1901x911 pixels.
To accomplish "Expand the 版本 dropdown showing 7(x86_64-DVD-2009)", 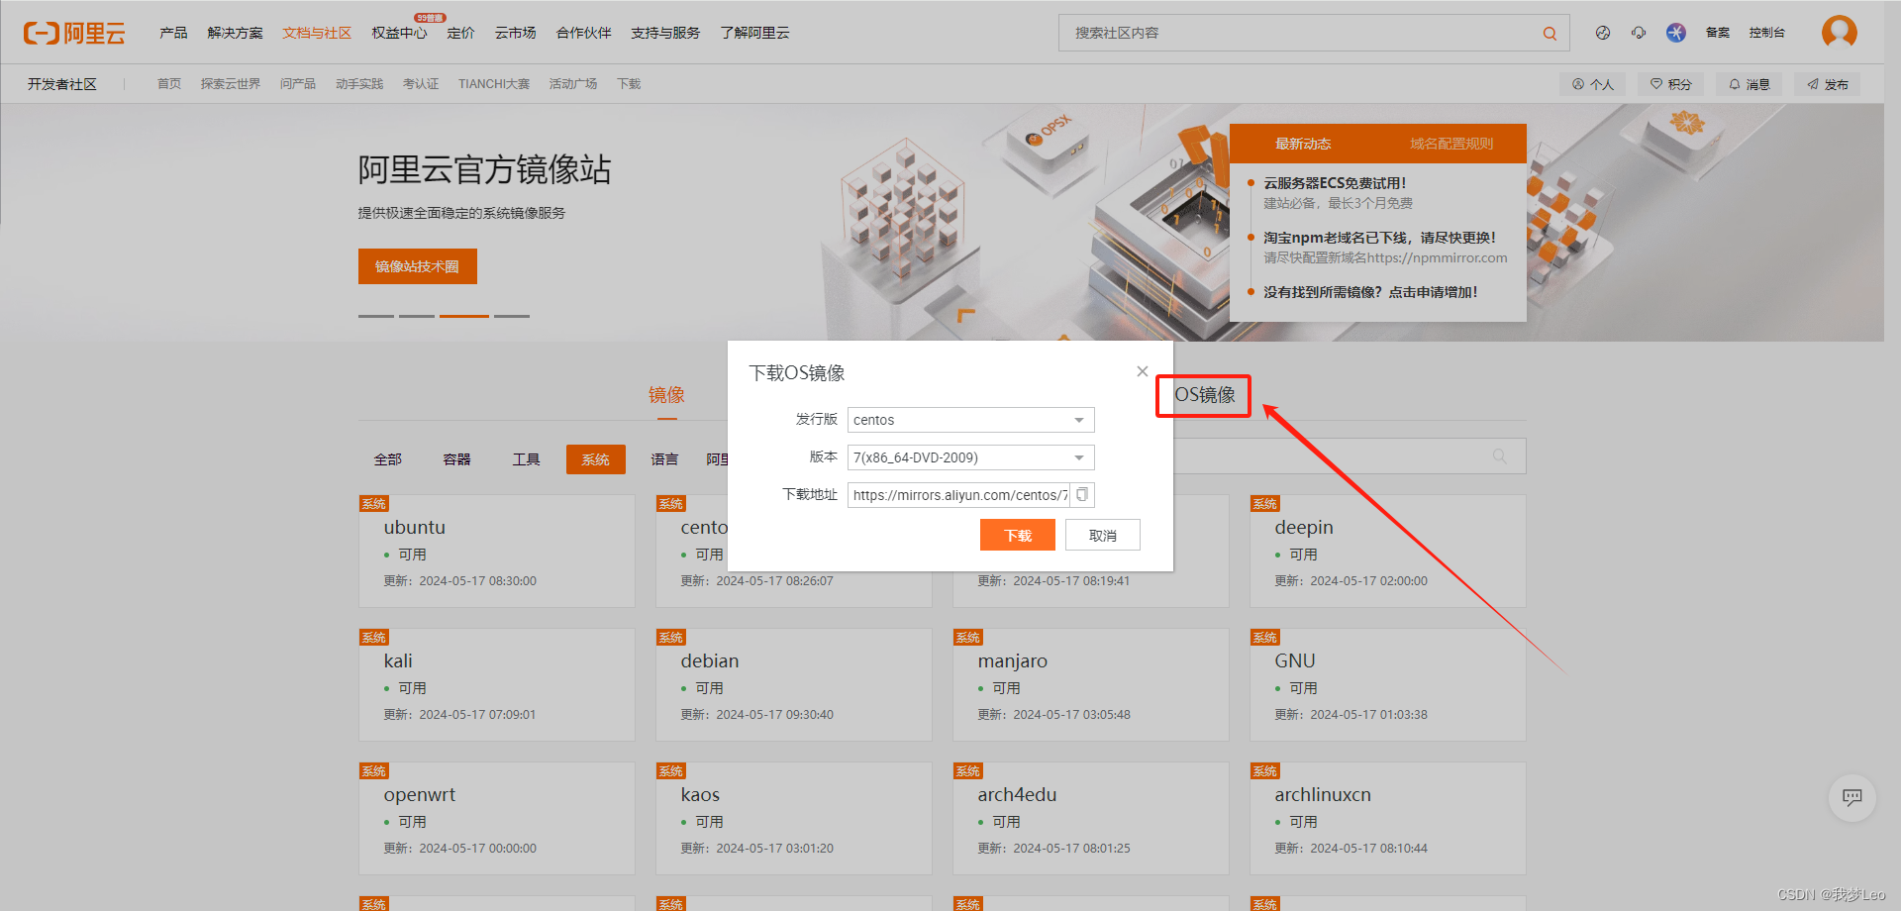I will [969, 456].
